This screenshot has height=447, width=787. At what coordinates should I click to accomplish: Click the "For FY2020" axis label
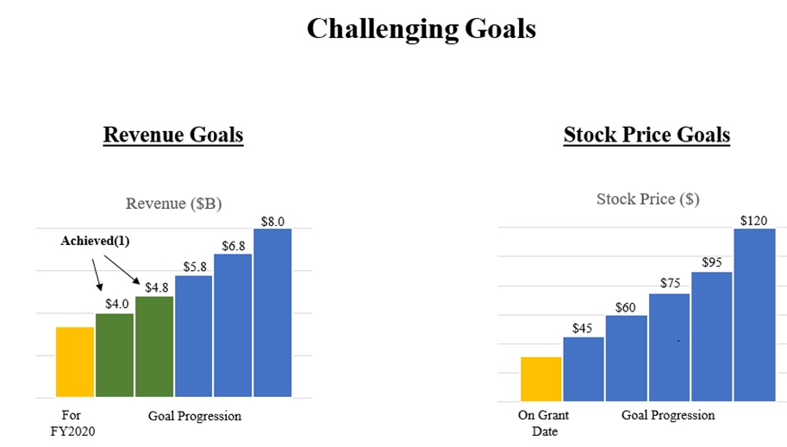tap(72, 424)
